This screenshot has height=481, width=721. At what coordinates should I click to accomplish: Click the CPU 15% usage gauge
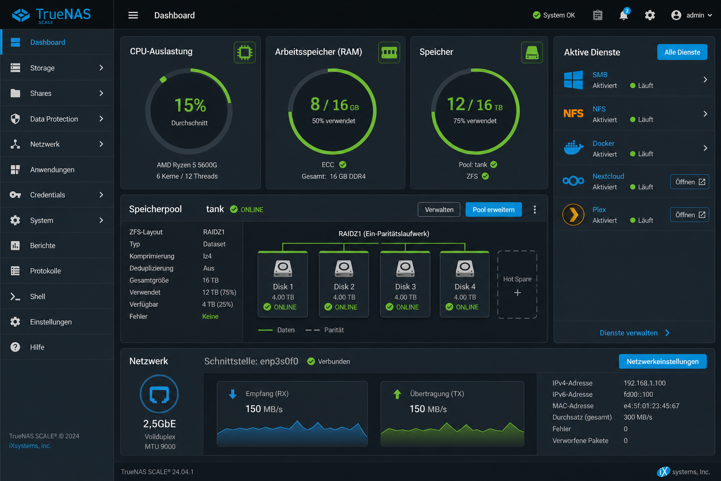(x=189, y=111)
